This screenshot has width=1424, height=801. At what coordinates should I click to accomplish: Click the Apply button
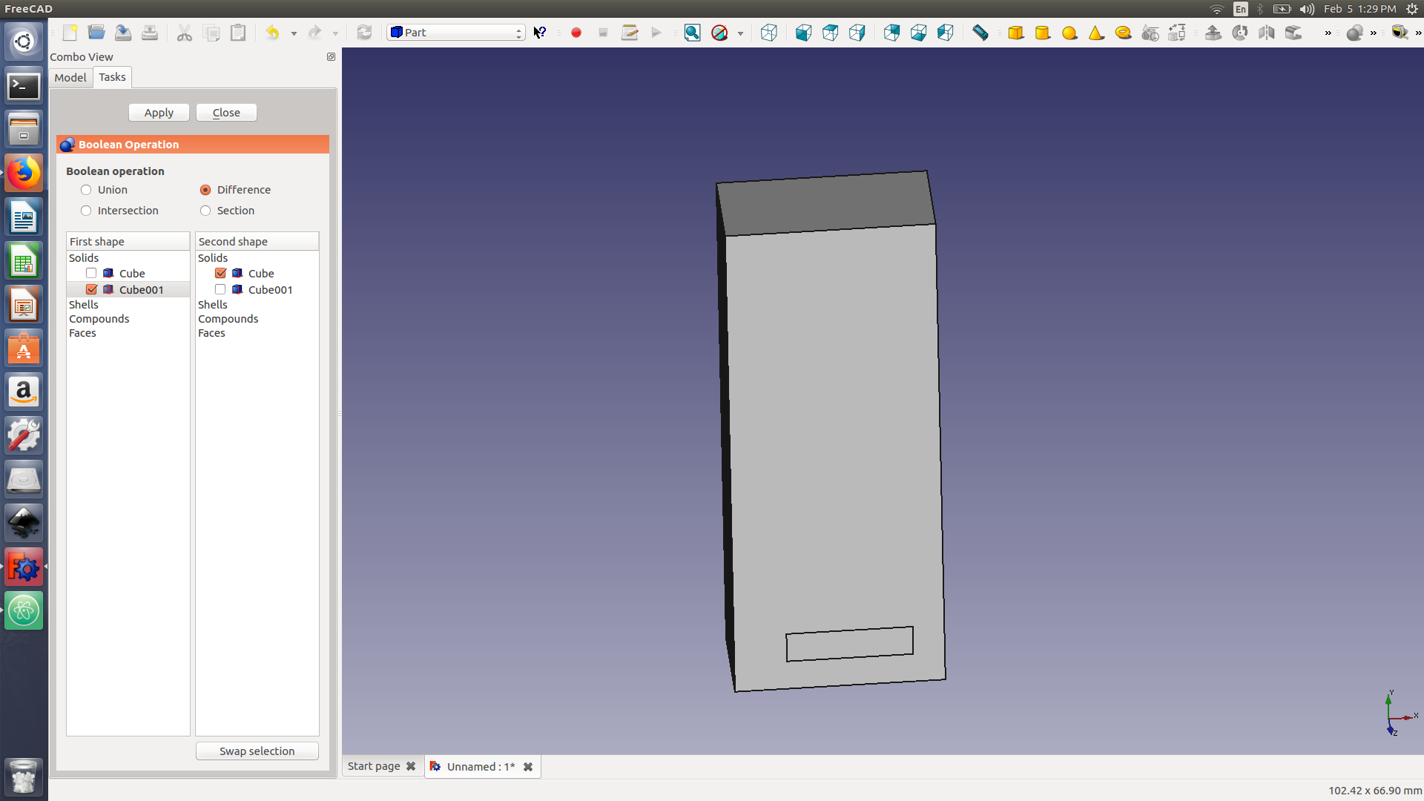click(159, 113)
